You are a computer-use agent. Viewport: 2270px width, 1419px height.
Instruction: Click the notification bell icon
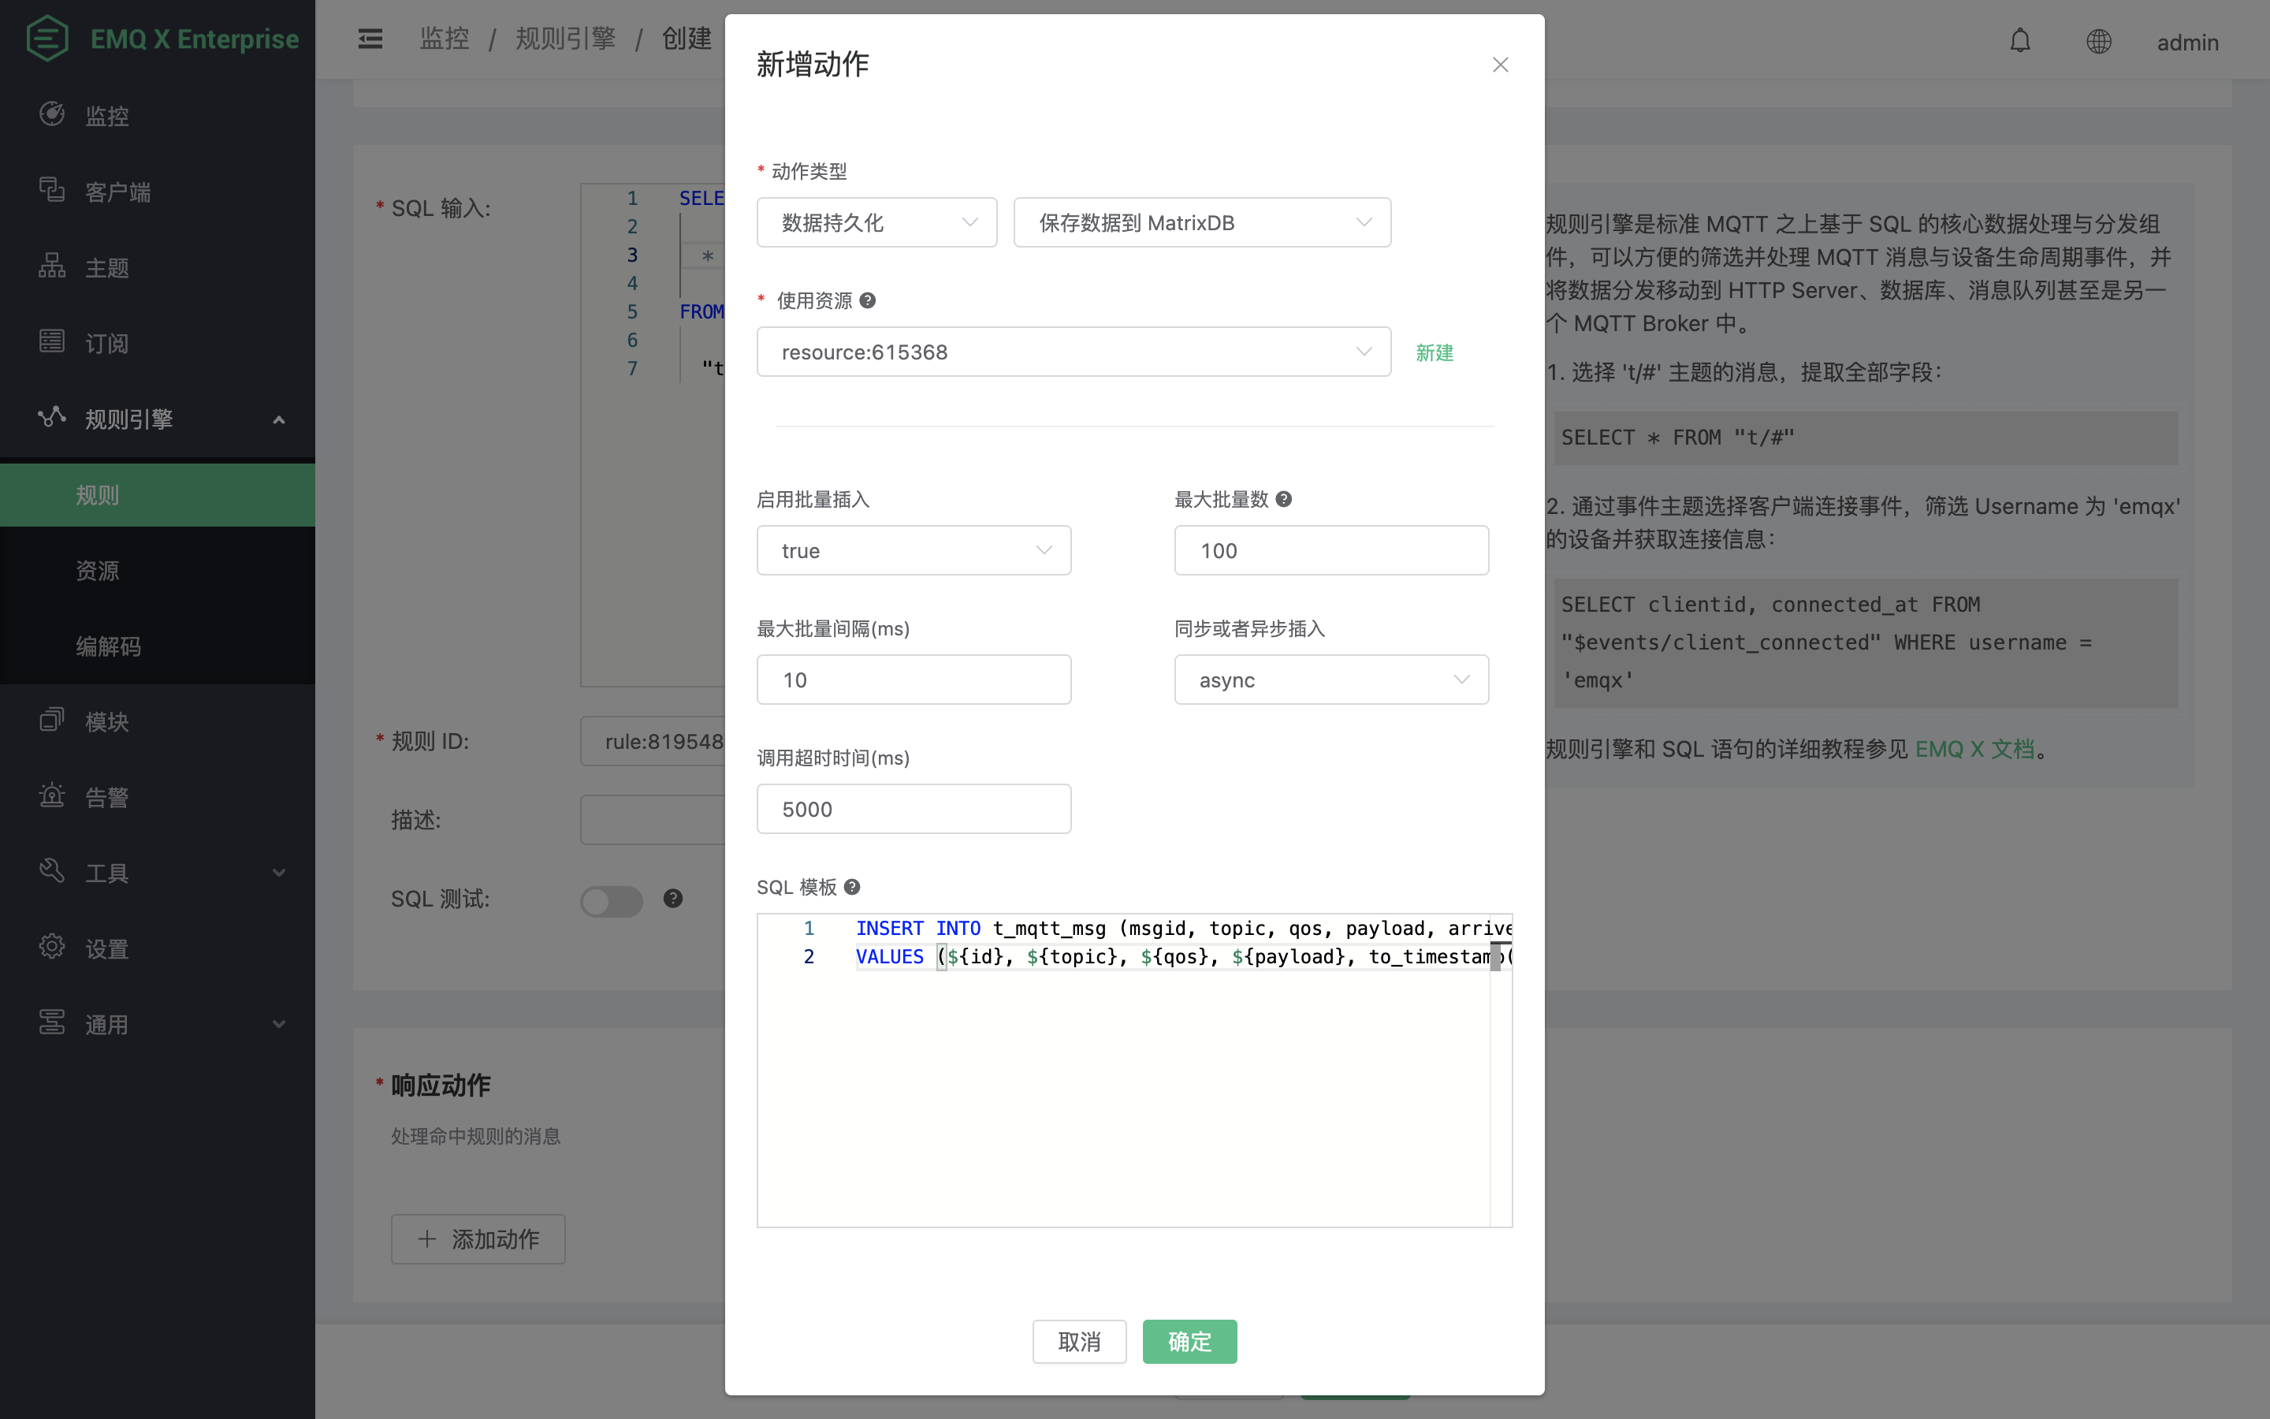point(2019,41)
